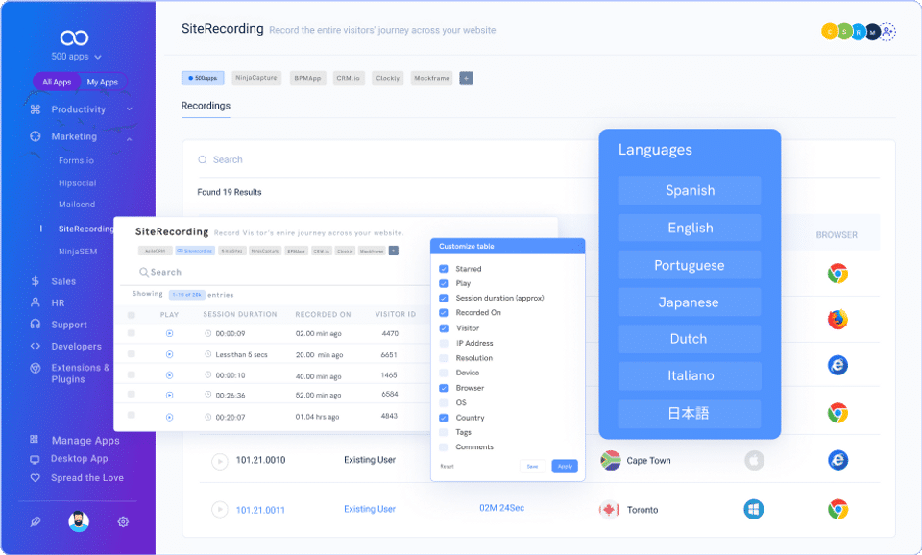The image size is (922, 555).
Task: Select the NinjaCapture site tag
Action: coord(256,78)
